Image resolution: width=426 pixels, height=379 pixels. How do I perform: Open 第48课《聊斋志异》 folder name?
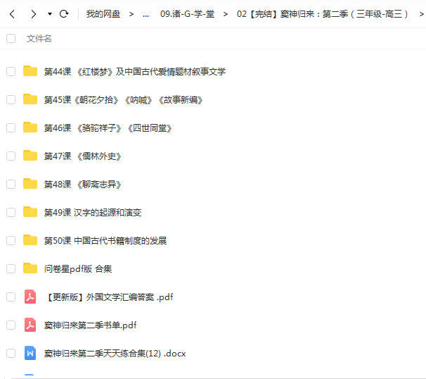(82, 185)
